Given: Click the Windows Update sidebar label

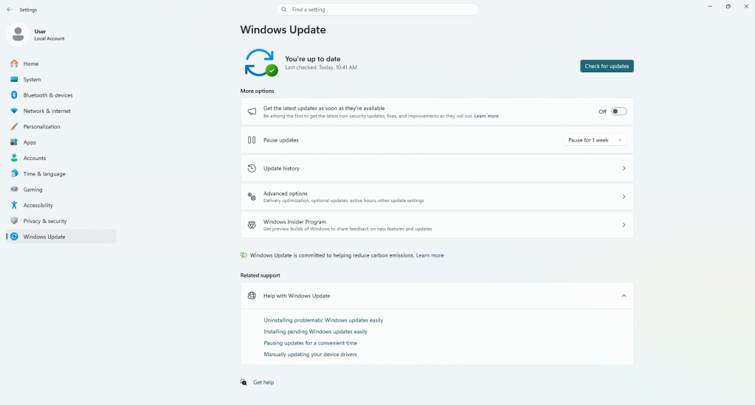Looking at the screenshot, I should coord(44,237).
